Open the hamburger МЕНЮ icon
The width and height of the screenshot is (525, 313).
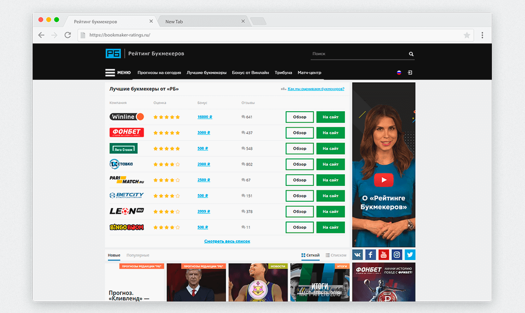click(x=110, y=73)
